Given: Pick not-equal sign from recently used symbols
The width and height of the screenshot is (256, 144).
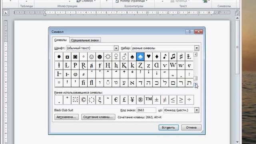Looking at the screenshot, I should click(165, 100).
